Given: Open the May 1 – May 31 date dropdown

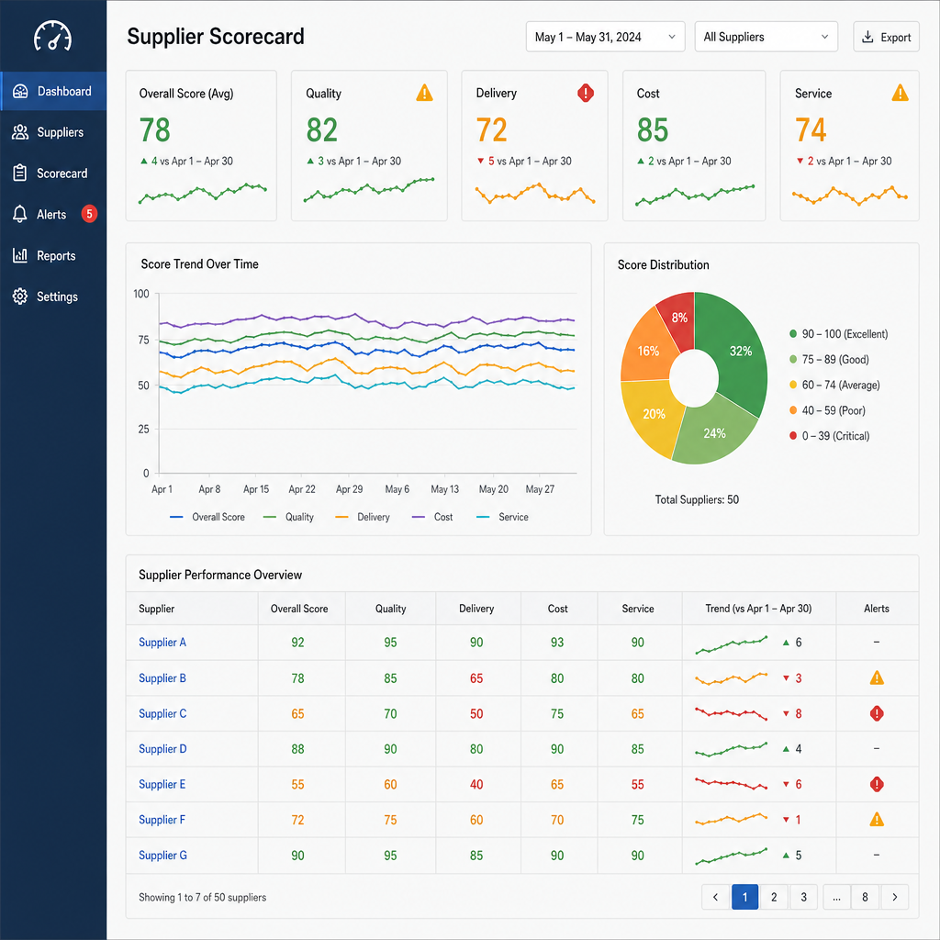Looking at the screenshot, I should pos(606,37).
